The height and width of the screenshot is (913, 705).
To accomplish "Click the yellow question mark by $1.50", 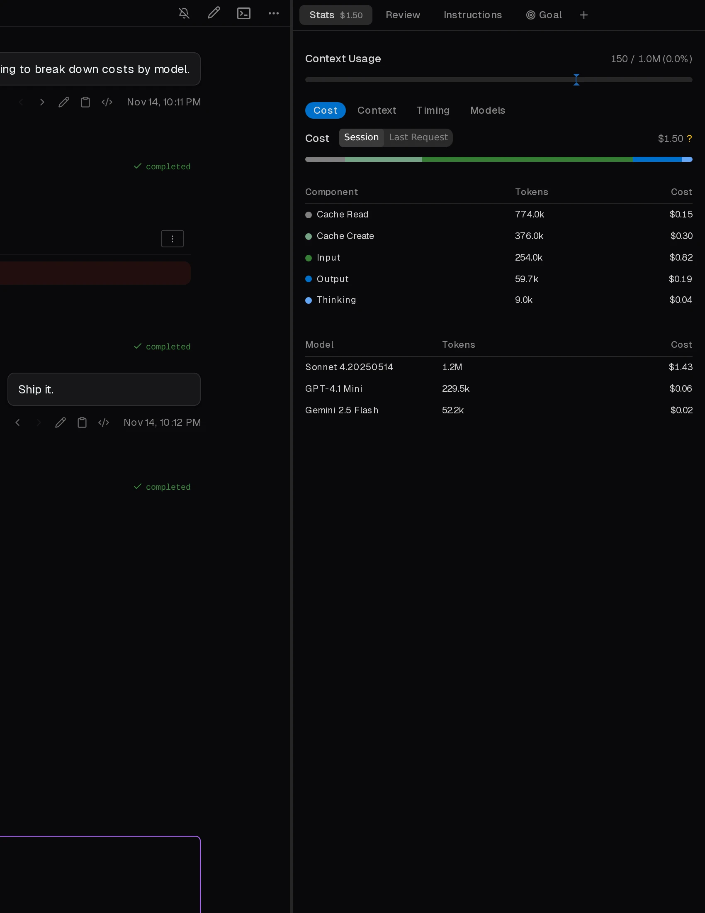I will 689,138.
